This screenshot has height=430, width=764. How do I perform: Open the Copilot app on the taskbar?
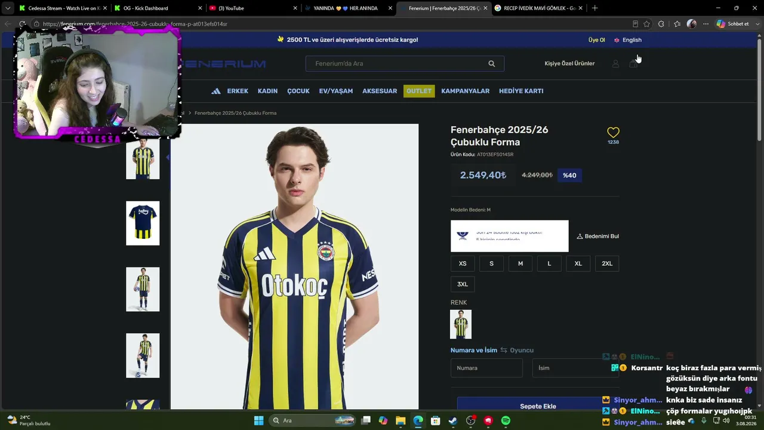point(383,420)
